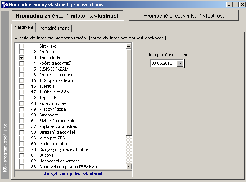Tick the Typ mzdy checkbox
This screenshot has height=182, width=246.
tap(21, 98)
